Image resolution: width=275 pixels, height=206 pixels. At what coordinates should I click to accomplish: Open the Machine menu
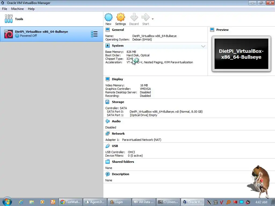click(17, 9)
